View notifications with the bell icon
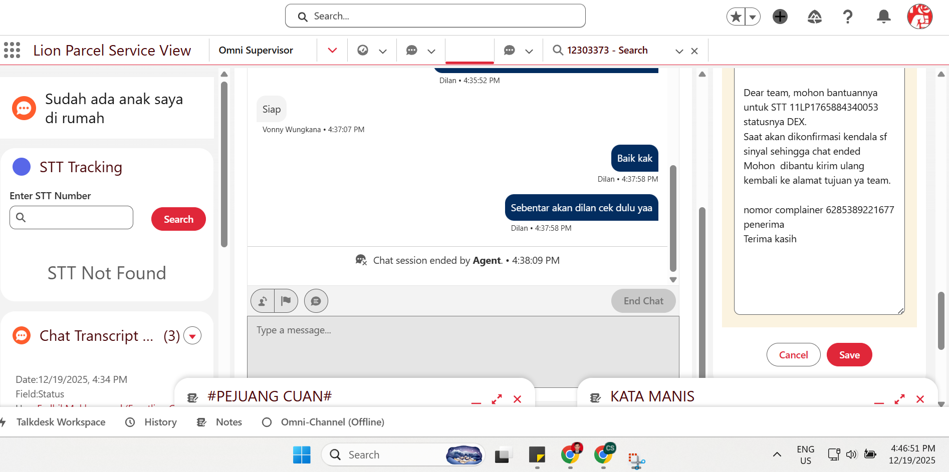Image resolution: width=949 pixels, height=472 pixels. (x=884, y=17)
